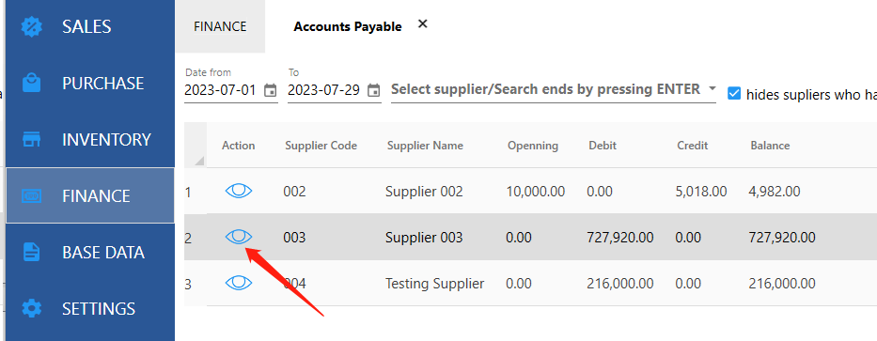Click the Date from input field
This screenshot has height=341, width=877.
pos(223,90)
